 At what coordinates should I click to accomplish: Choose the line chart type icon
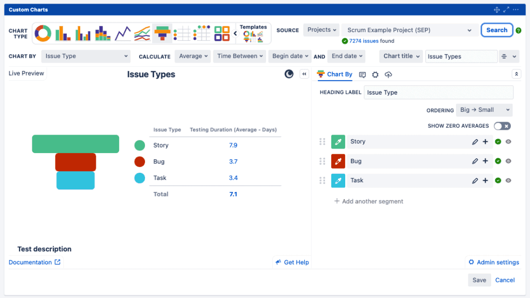point(123,34)
